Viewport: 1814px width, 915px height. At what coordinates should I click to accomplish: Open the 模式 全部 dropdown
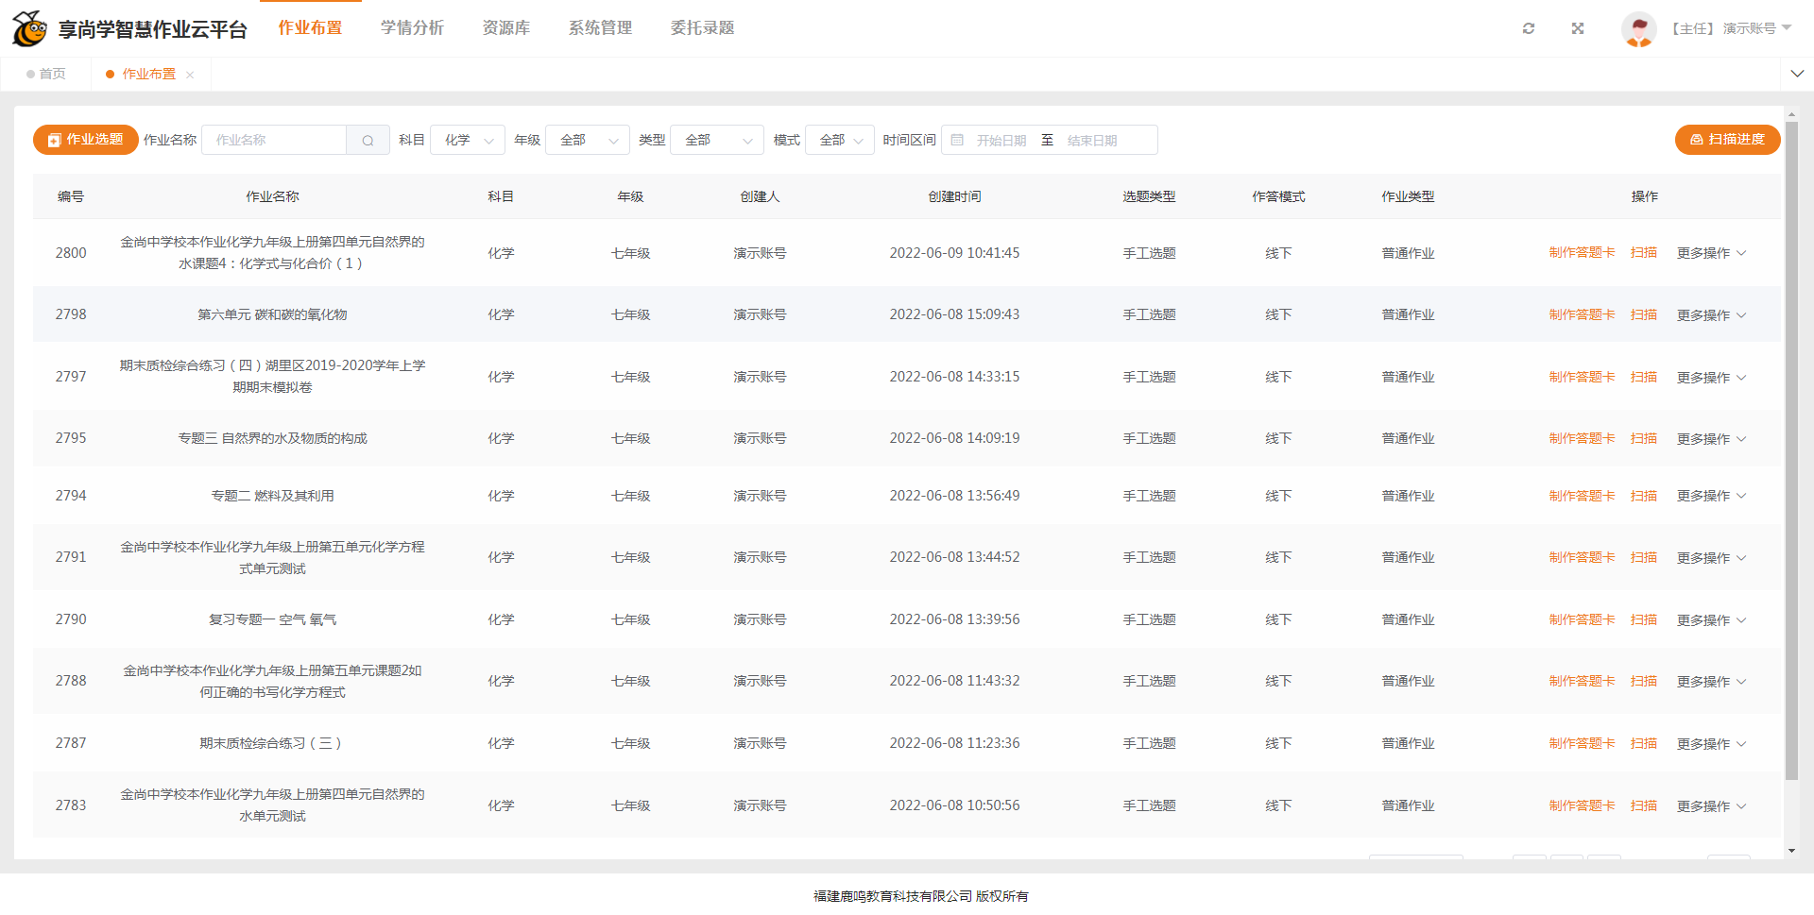coord(840,140)
